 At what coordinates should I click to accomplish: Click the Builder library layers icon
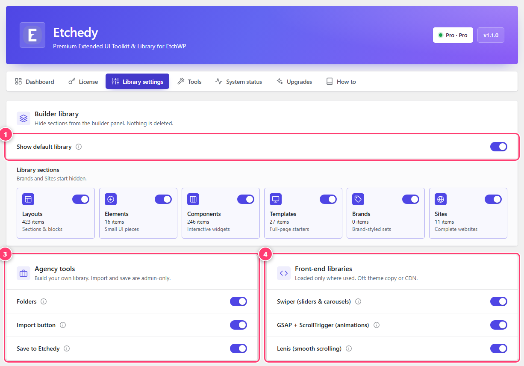[x=24, y=118]
